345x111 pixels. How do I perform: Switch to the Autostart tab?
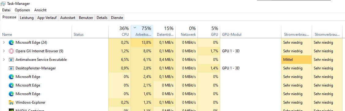pyautogui.click(x=68, y=18)
